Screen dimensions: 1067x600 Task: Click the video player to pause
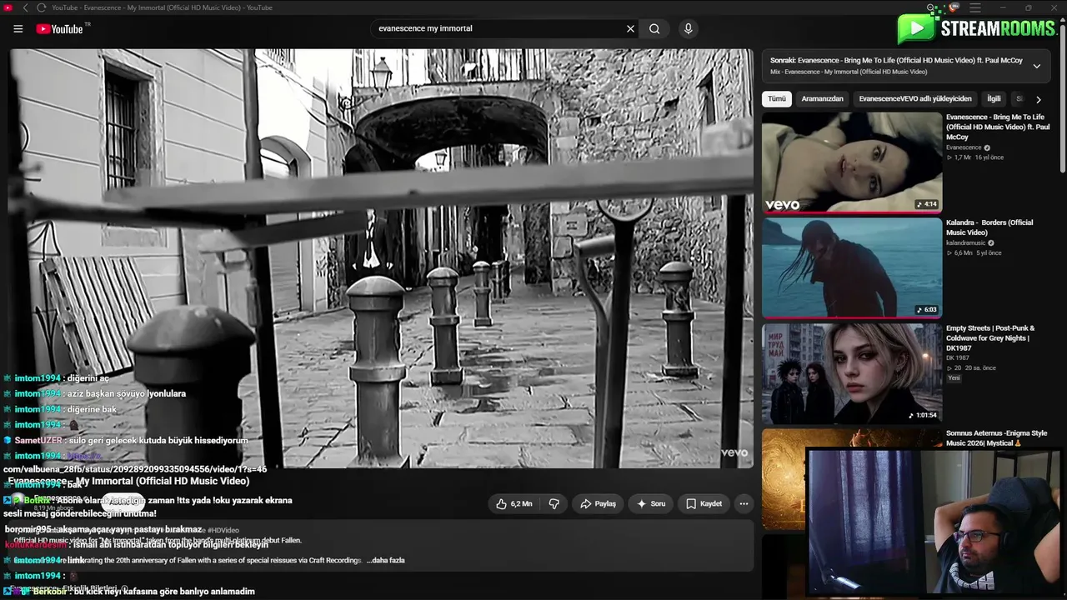click(x=381, y=258)
